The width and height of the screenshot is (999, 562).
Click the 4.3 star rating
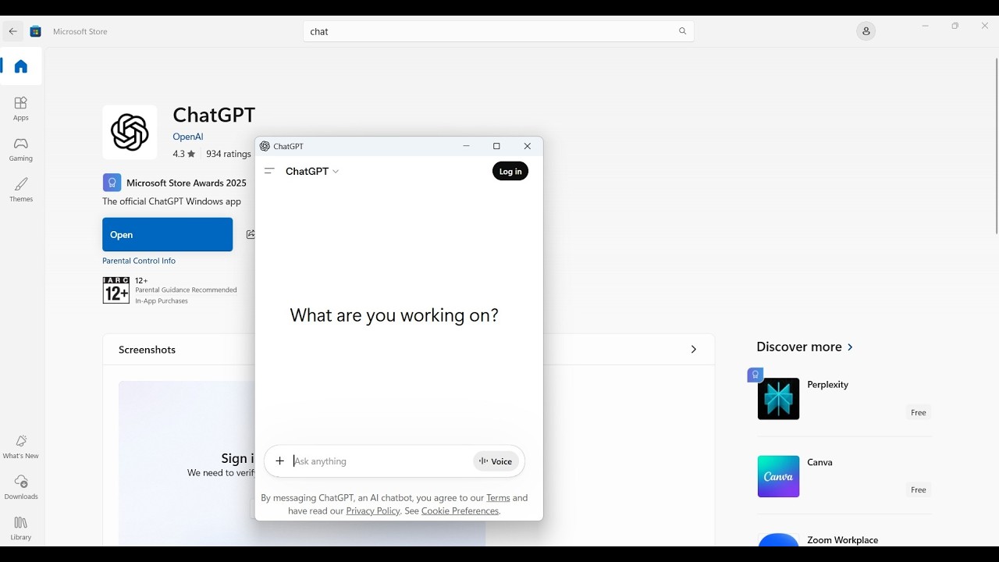tap(184, 154)
